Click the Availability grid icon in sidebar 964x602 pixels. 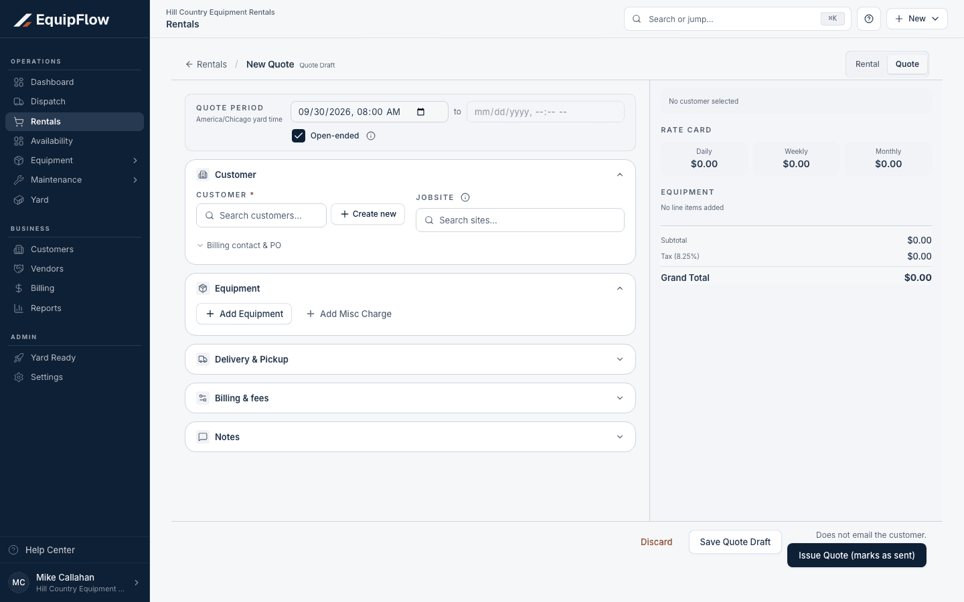[x=19, y=141]
